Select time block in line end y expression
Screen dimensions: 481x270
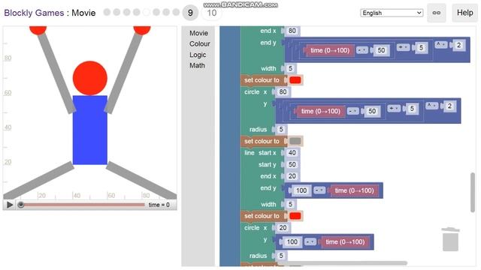[x=354, y=190]
